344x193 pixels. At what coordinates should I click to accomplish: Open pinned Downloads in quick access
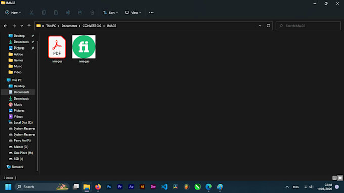coord(21,42)
